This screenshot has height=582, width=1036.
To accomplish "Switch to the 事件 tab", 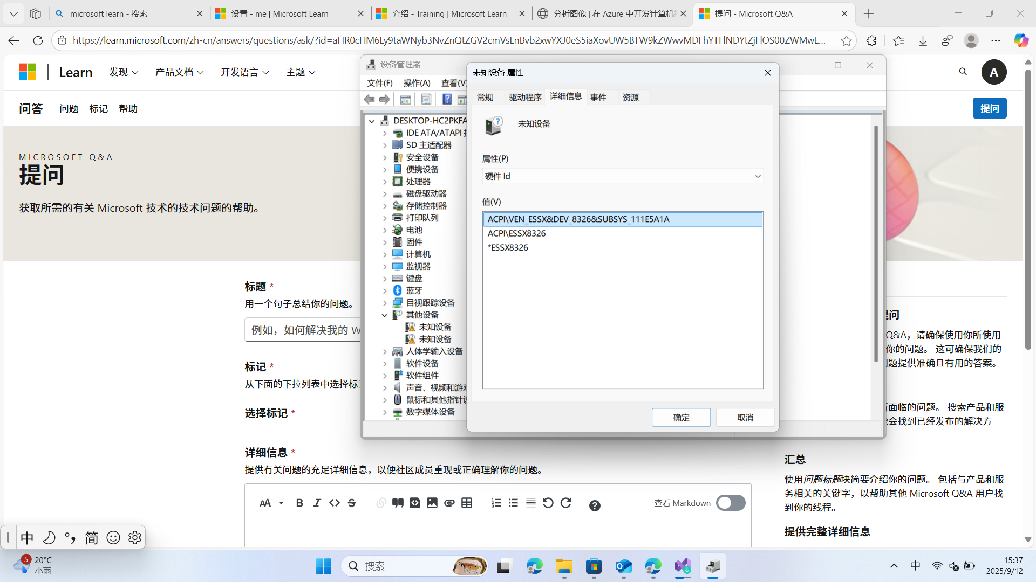I will click(x=598, y=97).
